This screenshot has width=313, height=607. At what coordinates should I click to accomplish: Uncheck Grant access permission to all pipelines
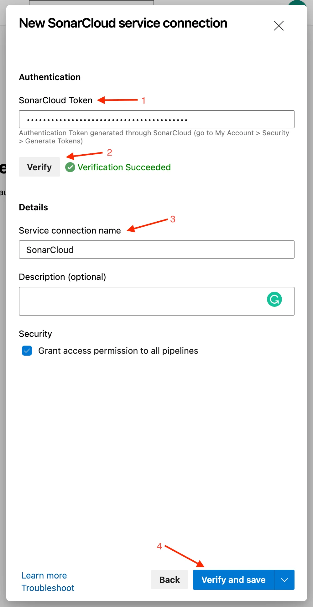(27, 351)
